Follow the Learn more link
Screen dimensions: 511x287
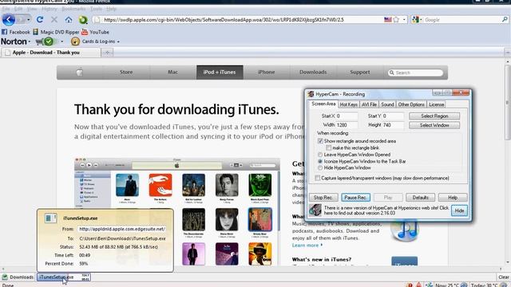pyautogui.click(x=307, y=246)
